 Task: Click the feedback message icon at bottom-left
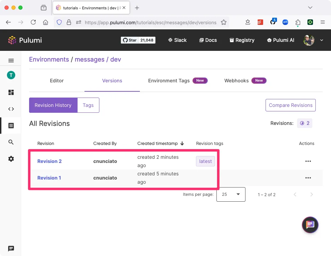click(x=11, y=248)
